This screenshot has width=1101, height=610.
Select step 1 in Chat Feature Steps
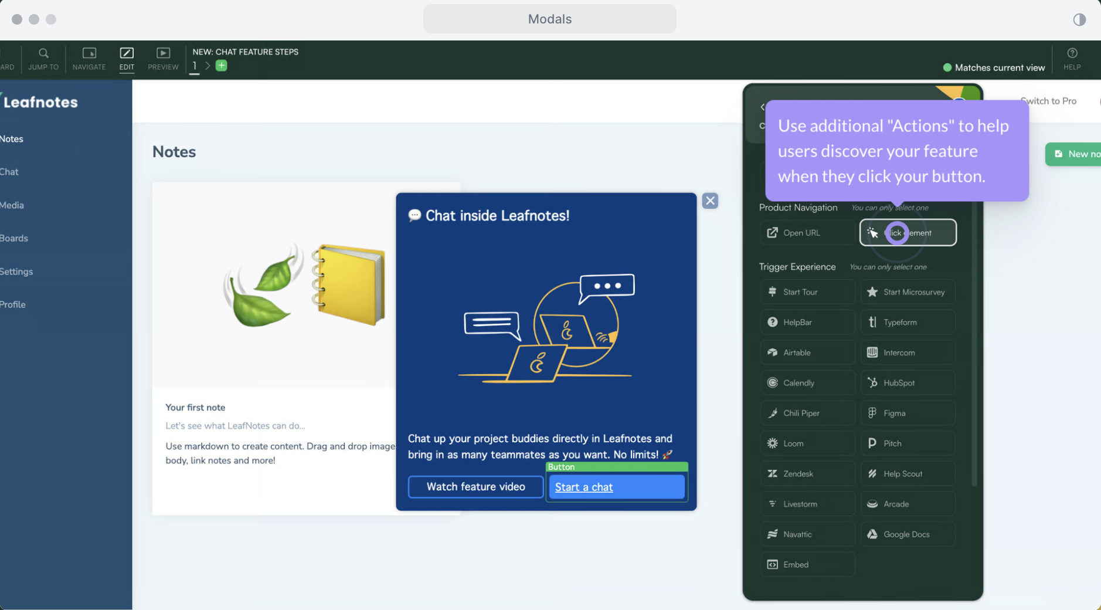coord(195,66)
